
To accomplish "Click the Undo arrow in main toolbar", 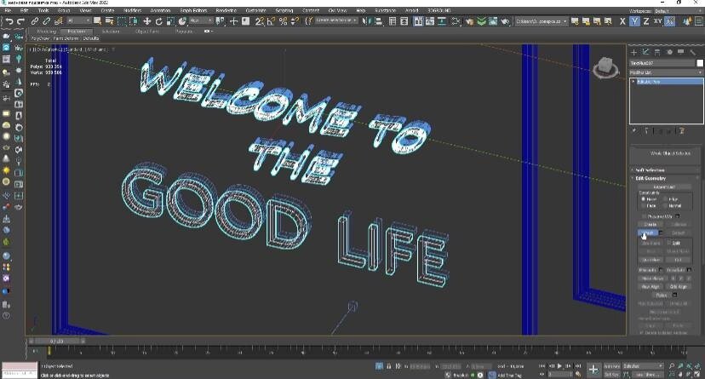I will pyautogui.click(x=9, y=21).
